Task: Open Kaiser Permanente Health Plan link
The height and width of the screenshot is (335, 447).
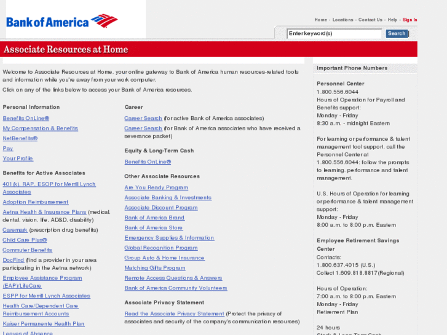Action: tap(43, 323)
